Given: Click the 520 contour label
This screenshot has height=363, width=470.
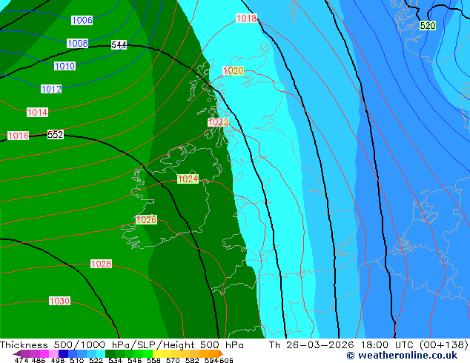Looking at the screenshot, I should (x=428, y=26).
